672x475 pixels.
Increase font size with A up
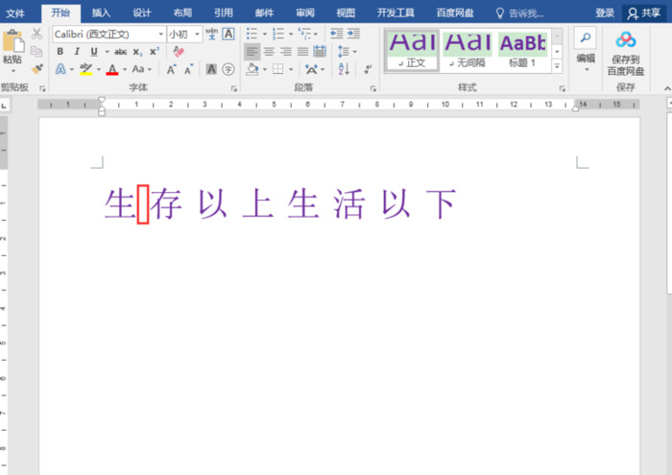(x=171, y=69)
